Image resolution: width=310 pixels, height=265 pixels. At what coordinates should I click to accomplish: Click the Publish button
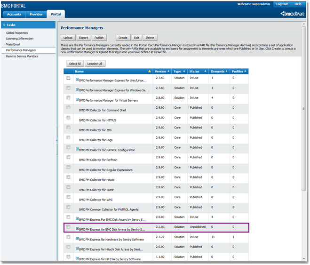pos(99,38)
